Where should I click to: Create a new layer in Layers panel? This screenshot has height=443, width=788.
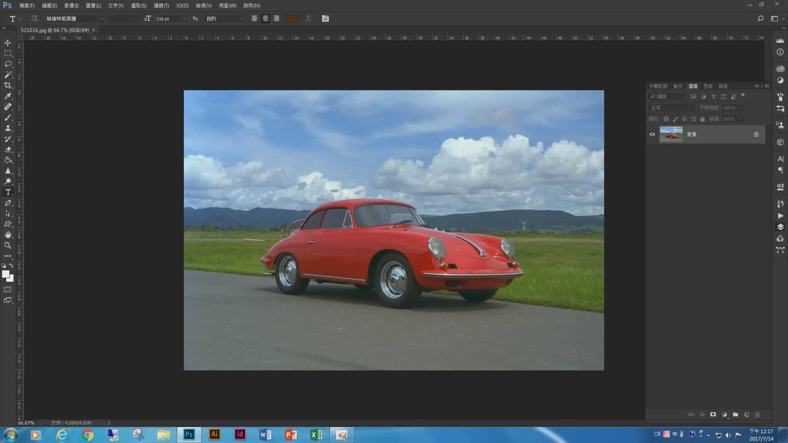click(746, 415)
